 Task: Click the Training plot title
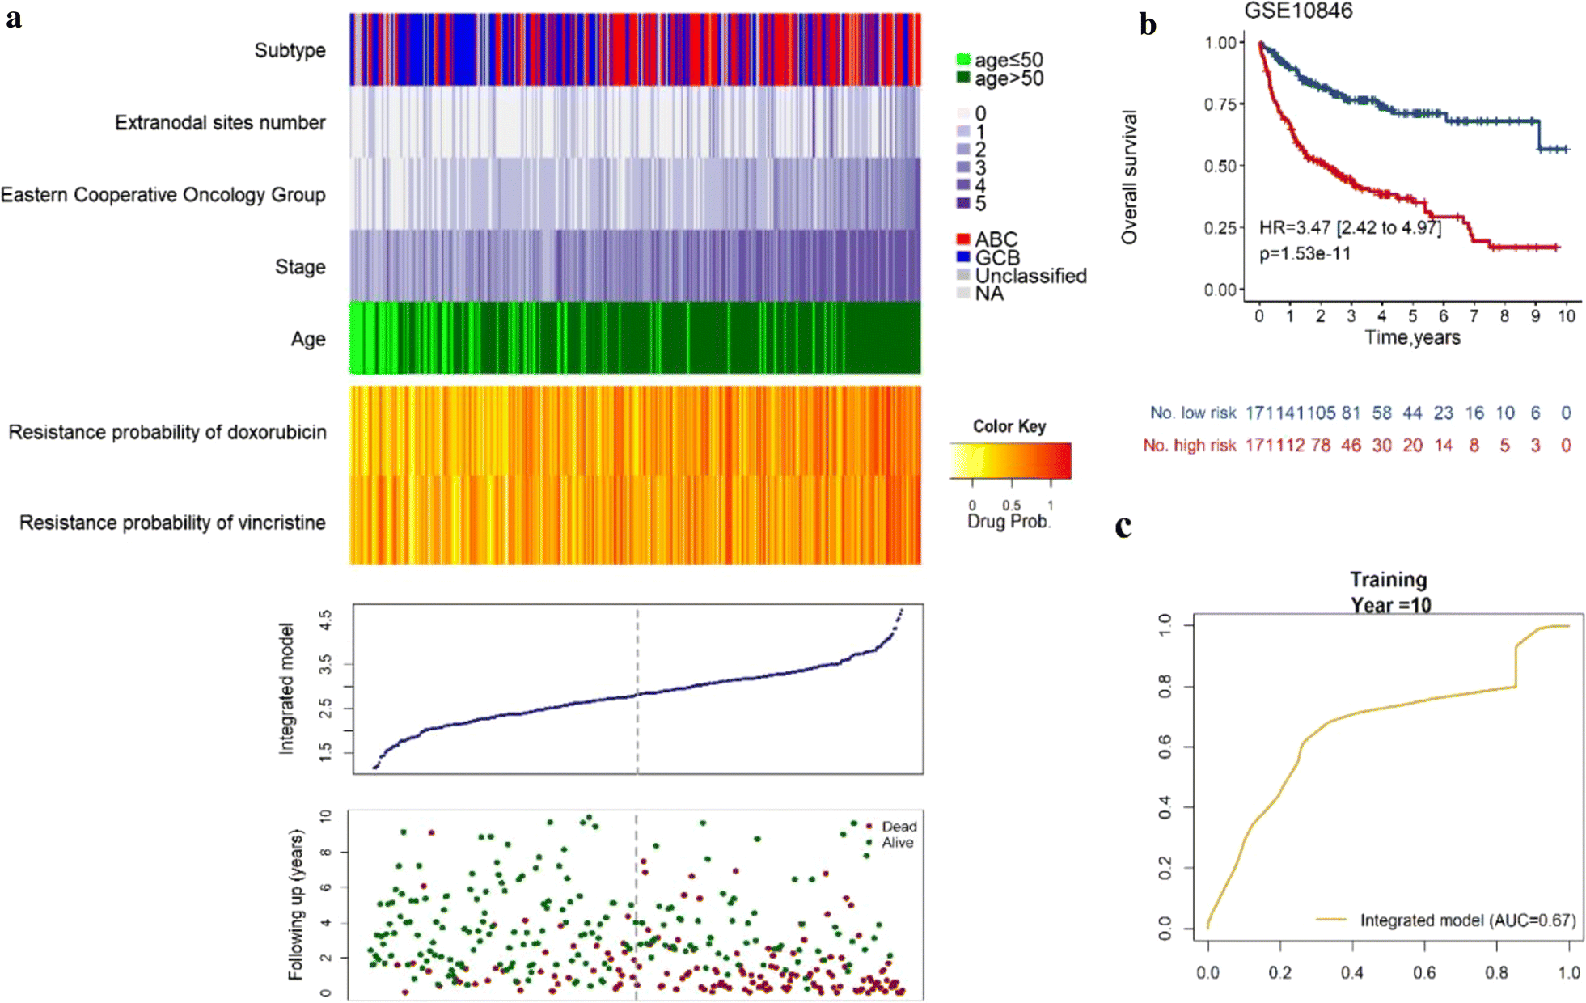coord(1388,579)
